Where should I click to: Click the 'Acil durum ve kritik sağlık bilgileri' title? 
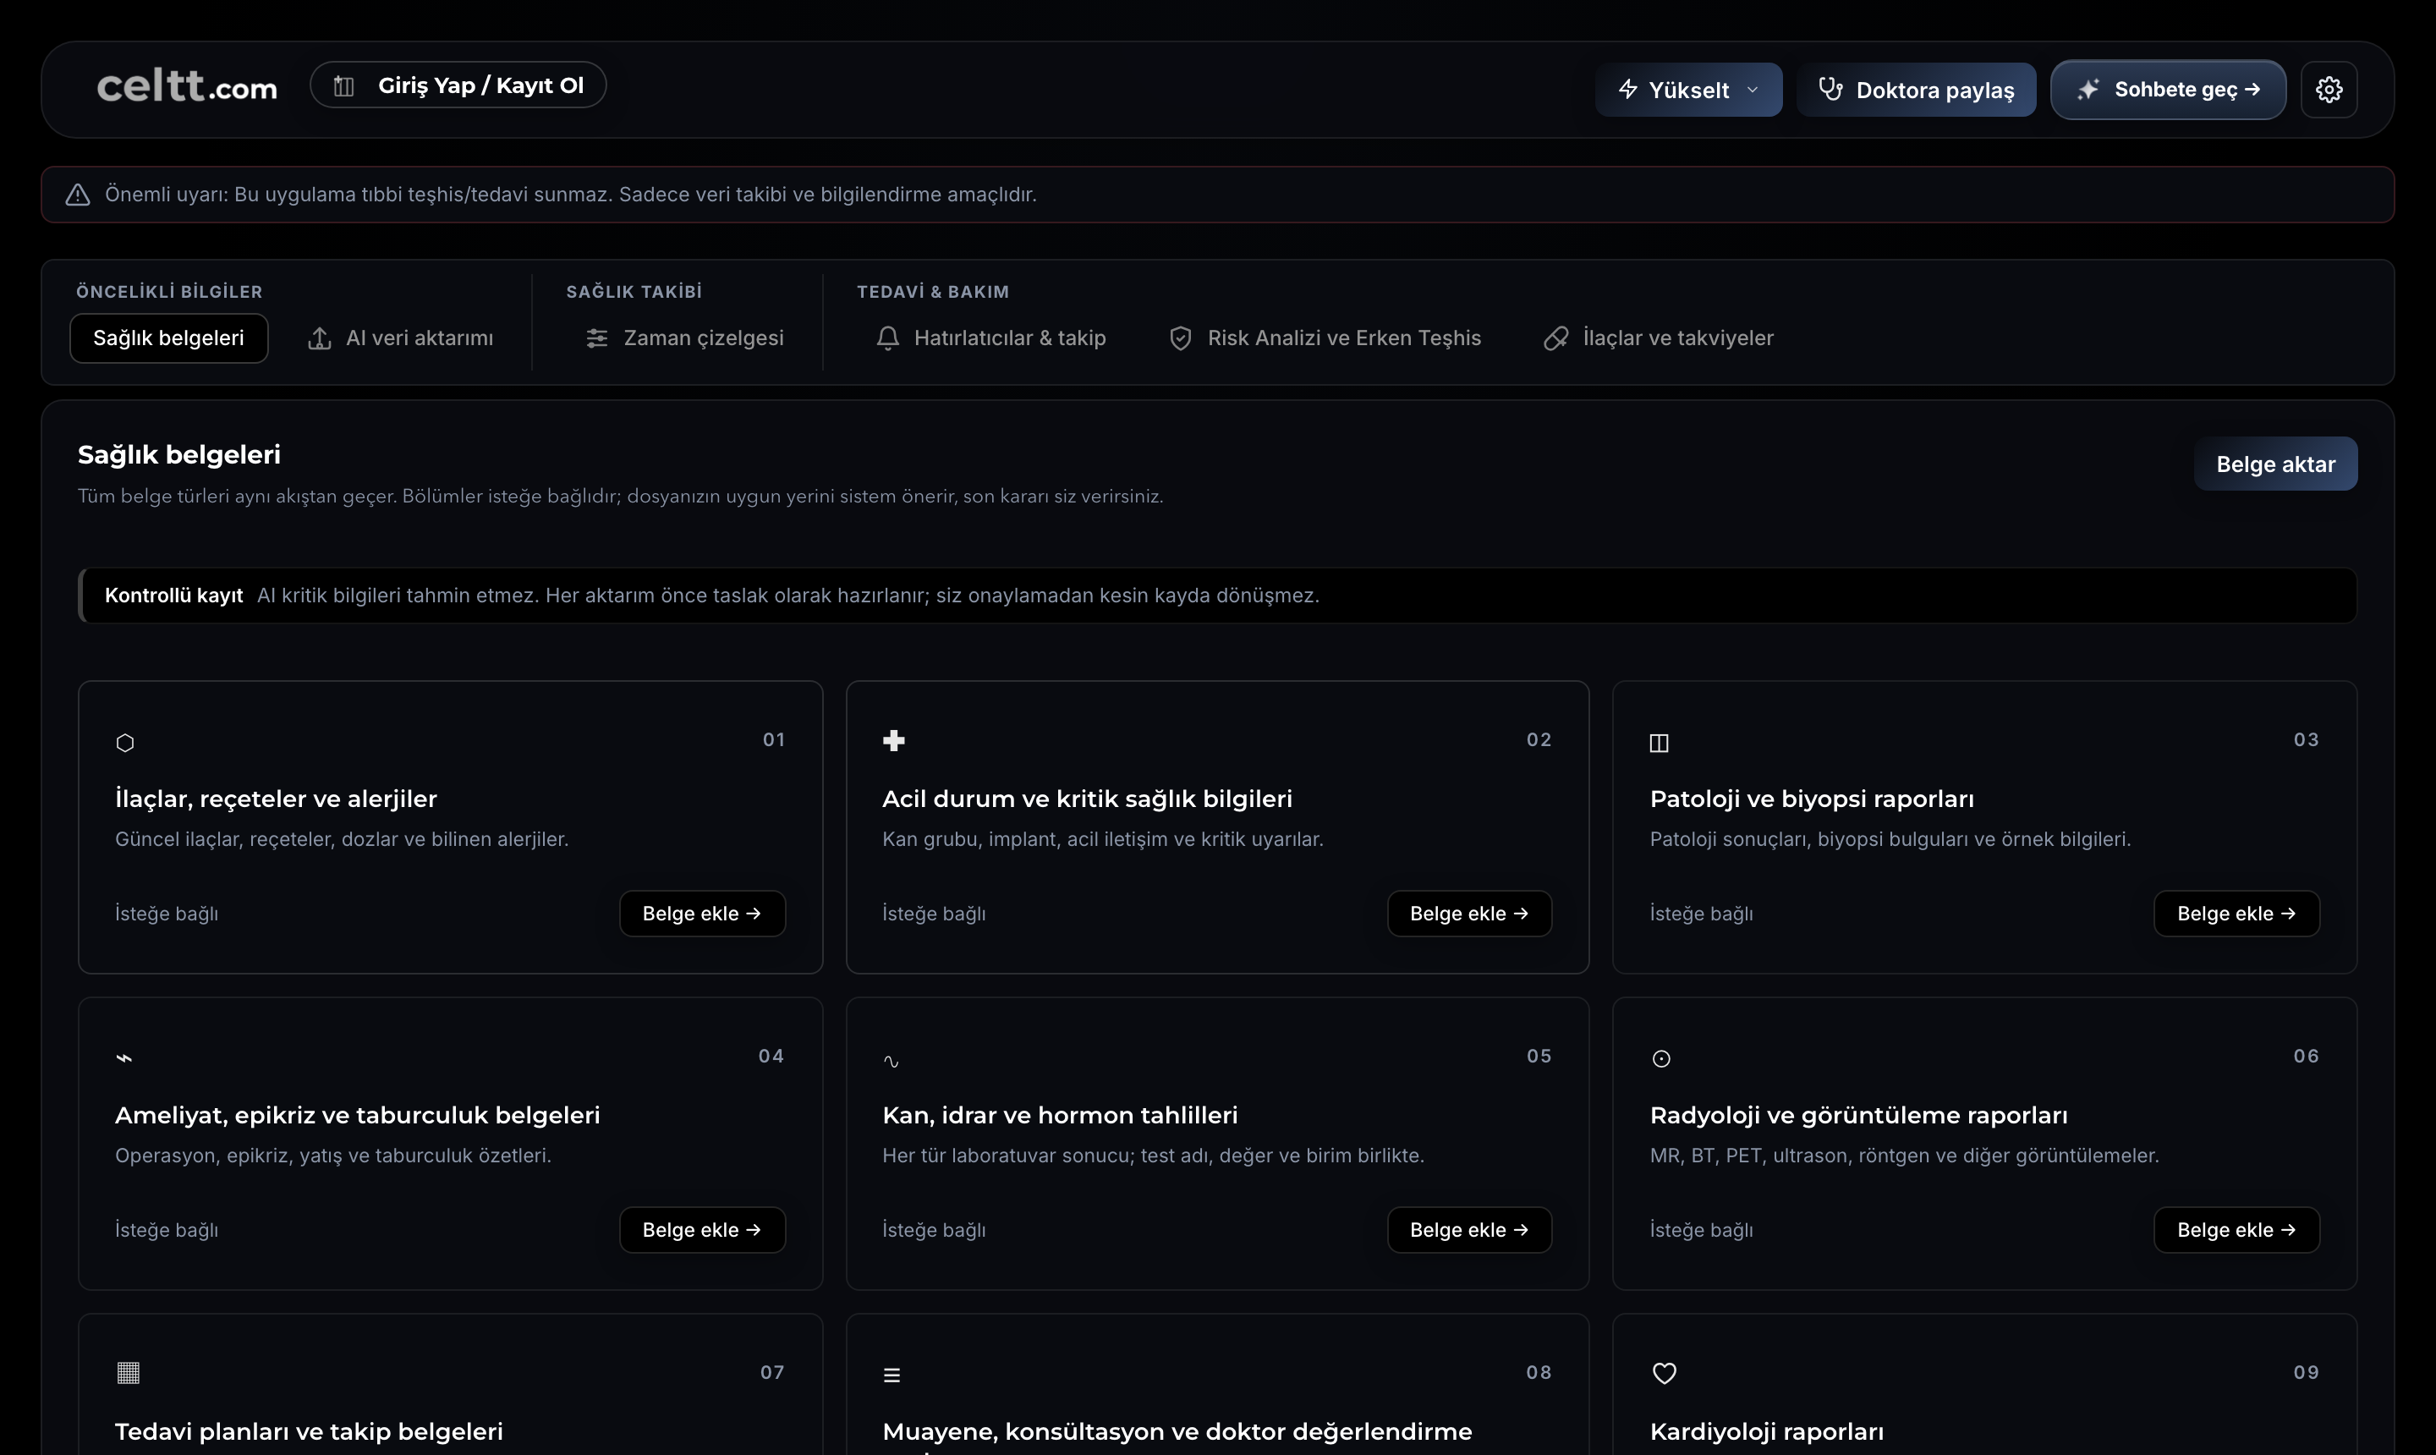pyautogui.click(x=1087, y=799)
